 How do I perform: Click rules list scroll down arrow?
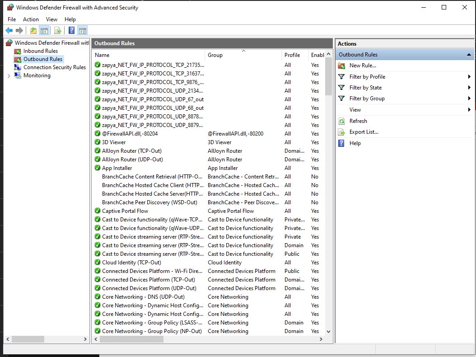(328, 332)
